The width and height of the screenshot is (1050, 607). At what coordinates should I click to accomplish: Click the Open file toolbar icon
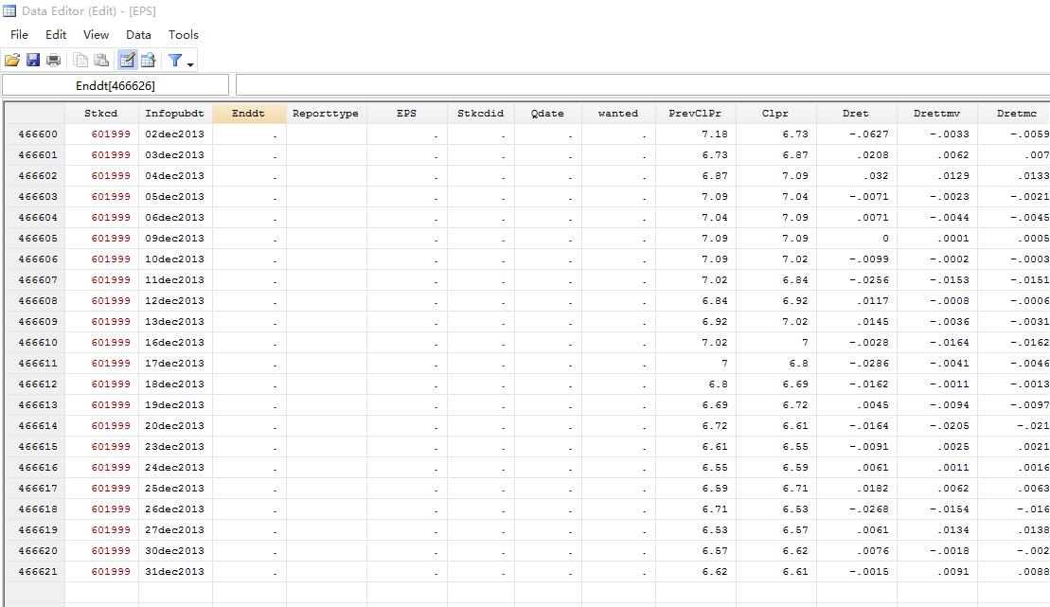pyautogui.click(x=12, y=61)
